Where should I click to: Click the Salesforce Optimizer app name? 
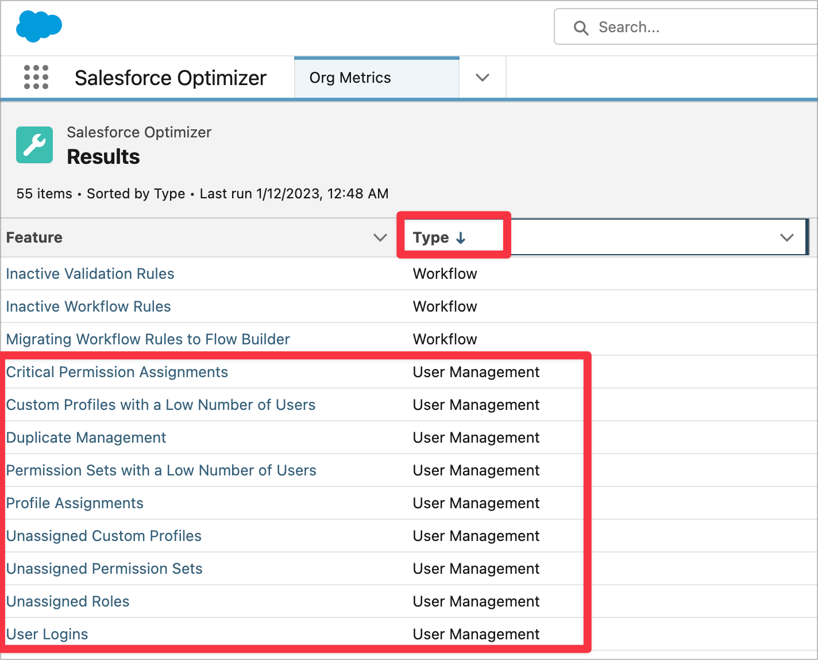tap(171, 78)
